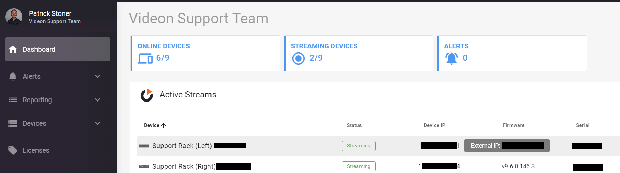Click the online devices icon
620x173 pixels.
145,58
